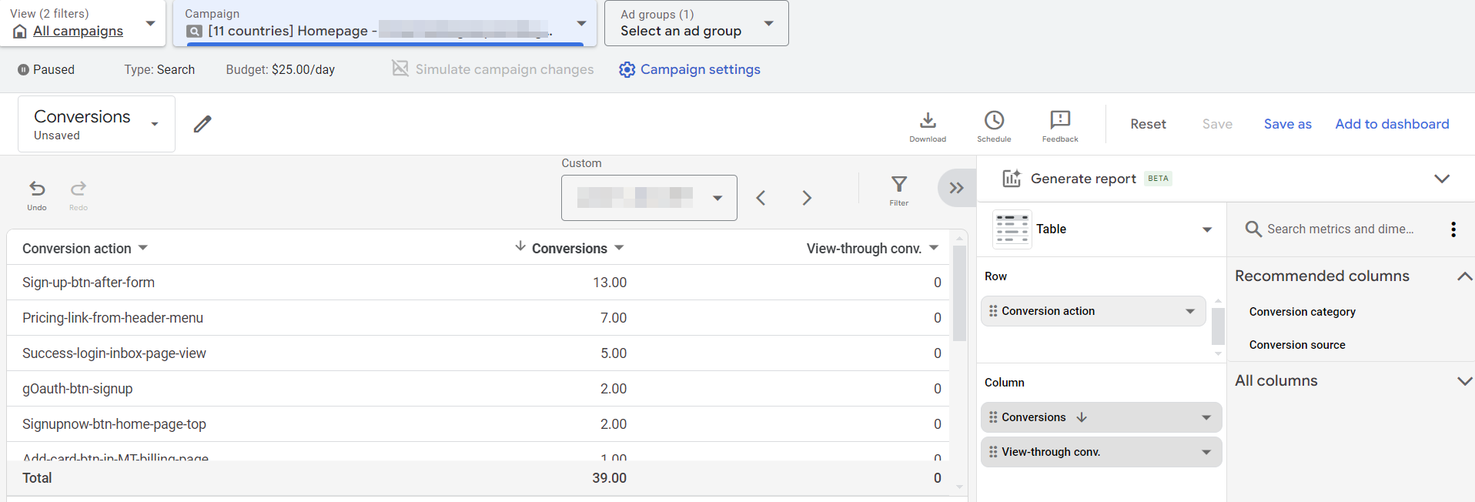The image size is (1475, 502).
Task: Click the search magnifier icon
Action: [1253, 229]
